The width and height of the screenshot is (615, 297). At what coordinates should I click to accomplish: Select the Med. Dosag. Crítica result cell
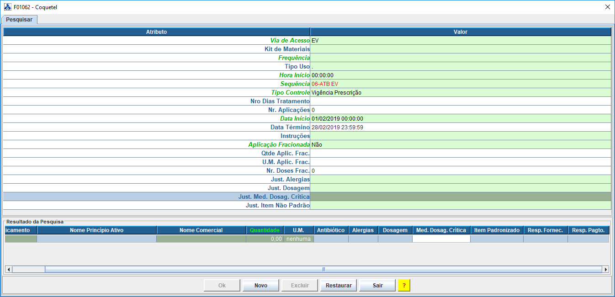(441, 239)
